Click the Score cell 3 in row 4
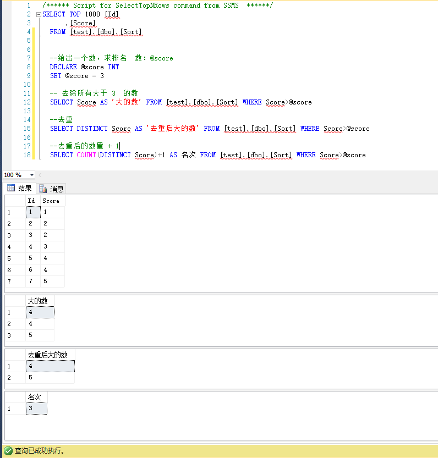 [x=53, y=247]
